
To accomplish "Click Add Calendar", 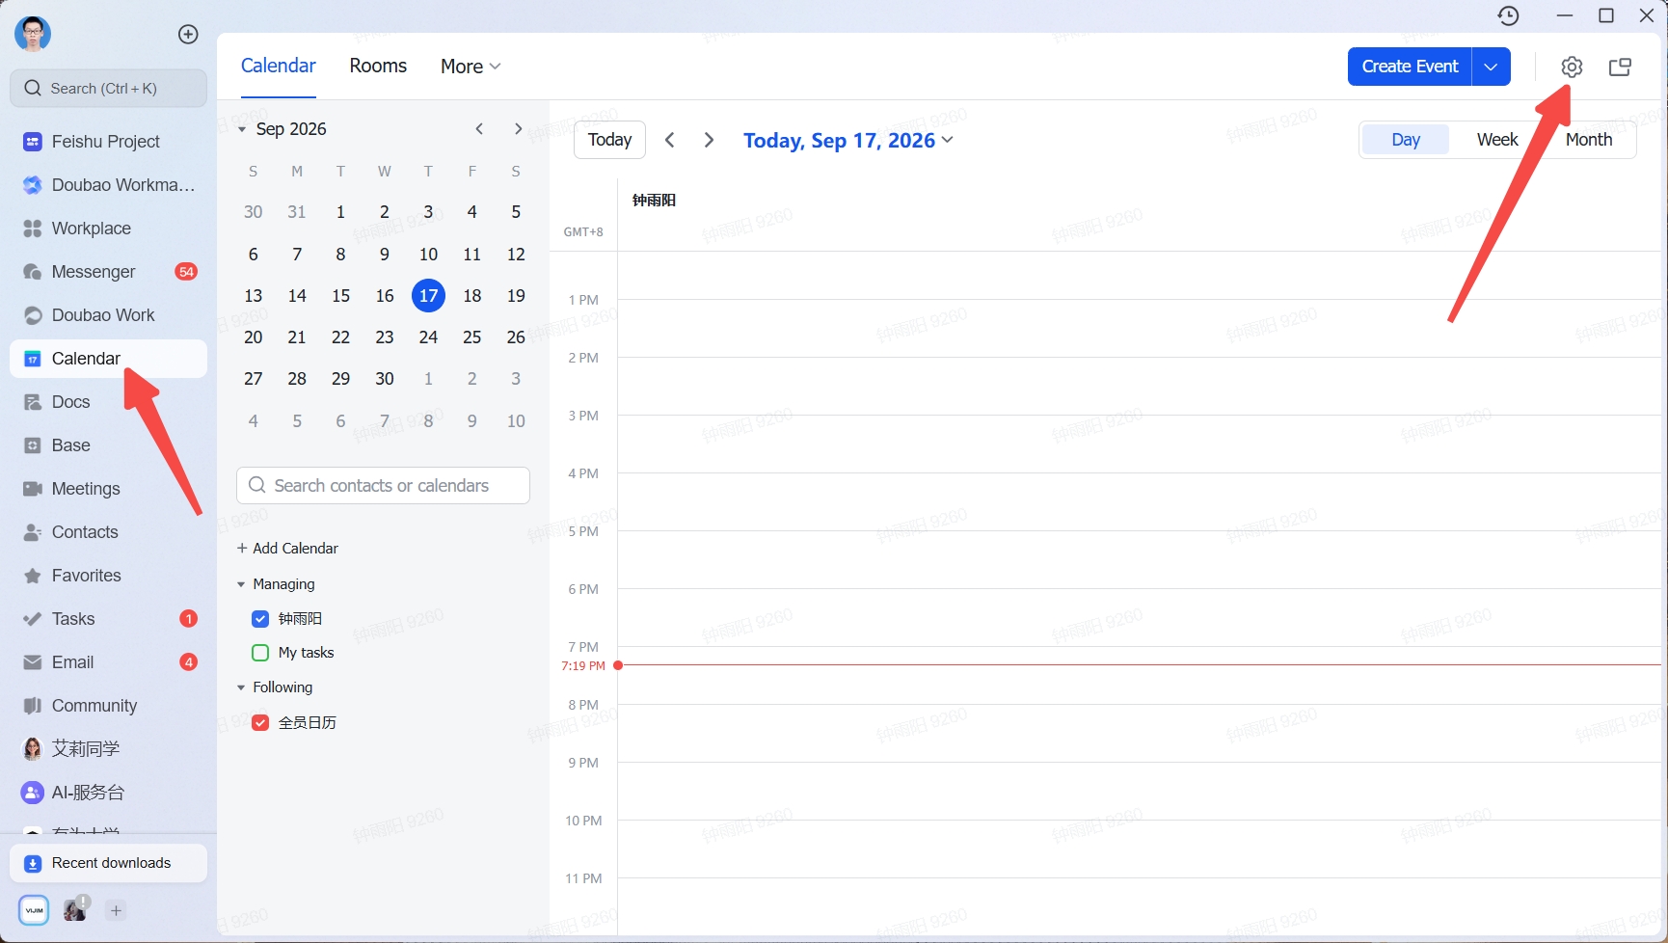I will [287, 549].
